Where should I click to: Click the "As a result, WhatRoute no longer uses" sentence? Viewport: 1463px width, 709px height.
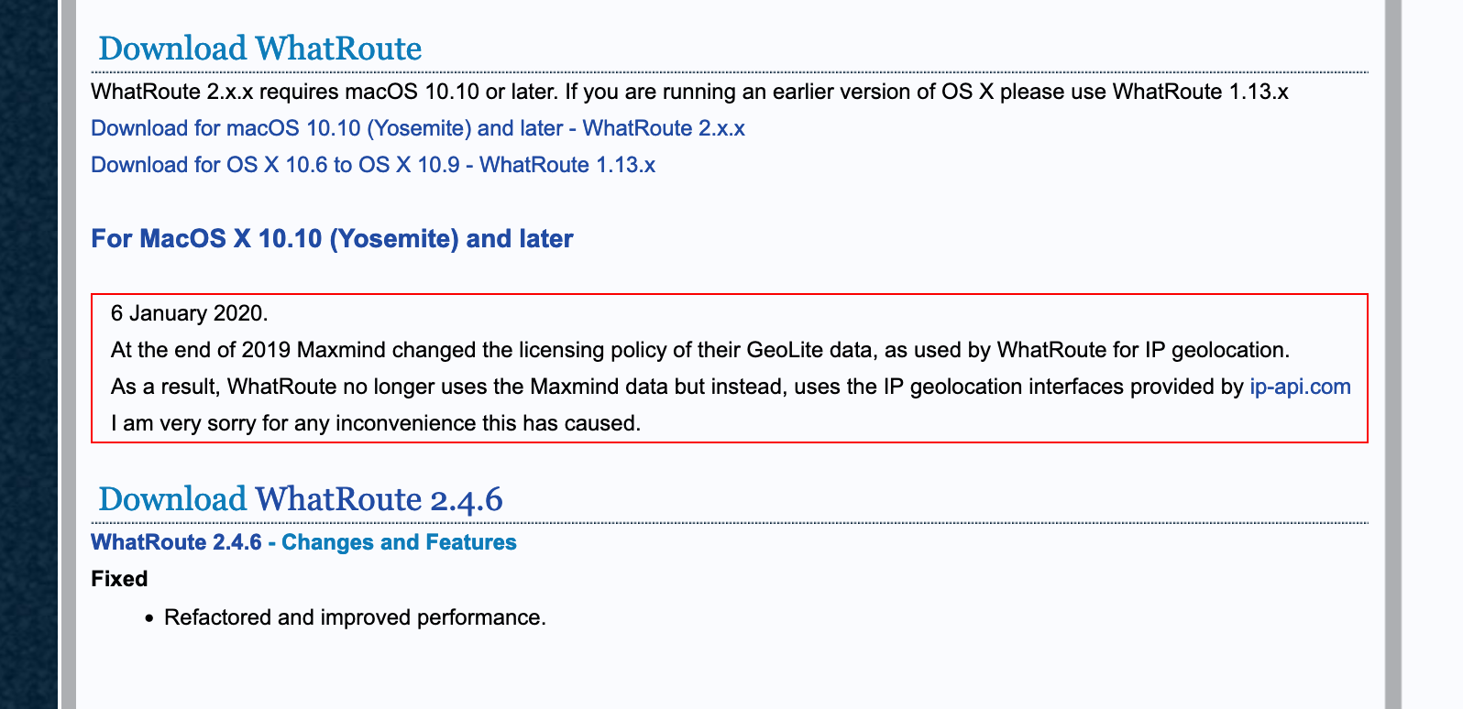point(676,387)
